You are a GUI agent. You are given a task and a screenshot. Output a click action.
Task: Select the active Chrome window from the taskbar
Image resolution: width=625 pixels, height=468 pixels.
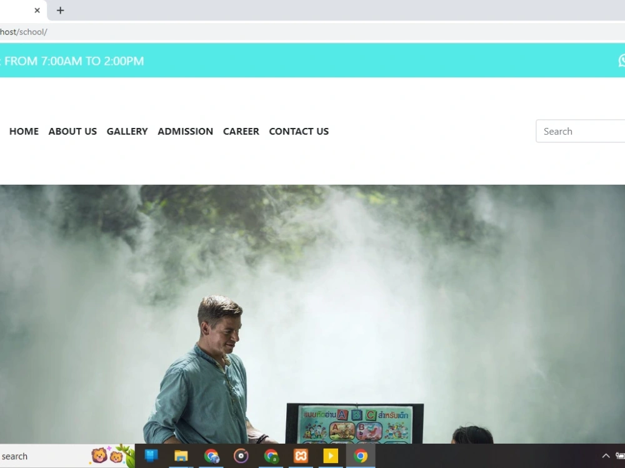(361, 456)
